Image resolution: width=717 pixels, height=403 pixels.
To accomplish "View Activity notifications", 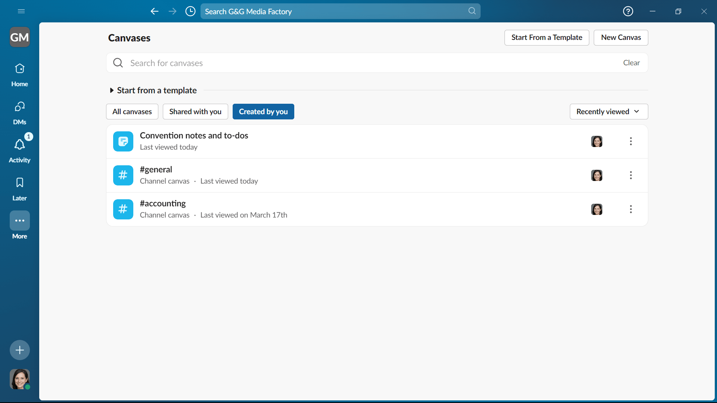I will click(19, 149).
